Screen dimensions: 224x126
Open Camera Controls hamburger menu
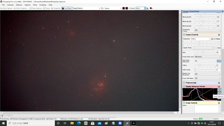pos(219,35)
